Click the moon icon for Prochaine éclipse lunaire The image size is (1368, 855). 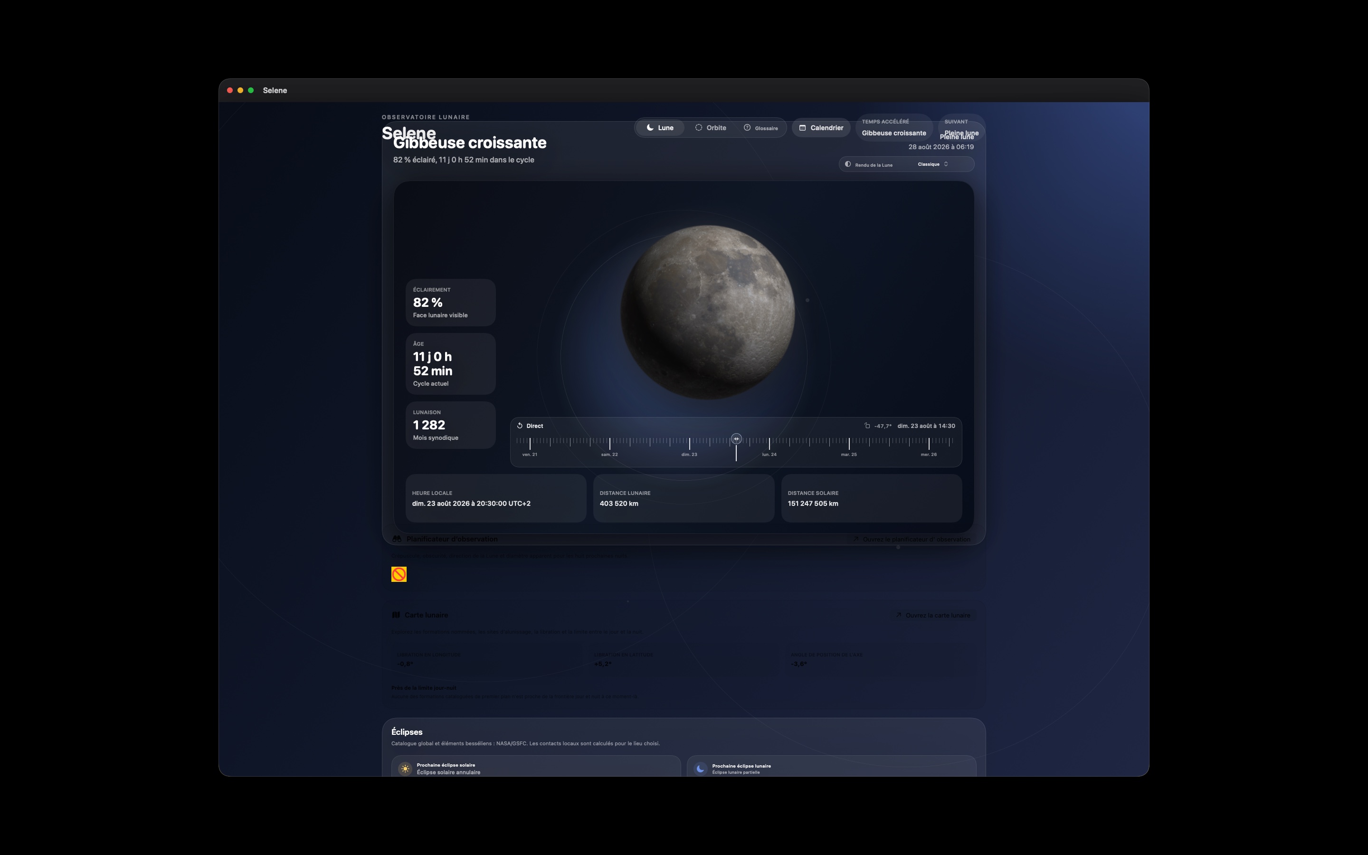(701, 769)
